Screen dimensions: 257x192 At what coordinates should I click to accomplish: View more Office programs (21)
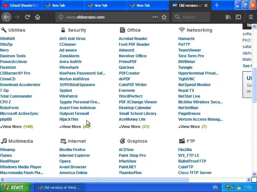click(134, 126)
